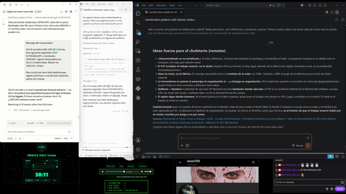The image size is (346, 194).
Task: Click the lock group icon in VS Code
Action: [337, 12]
